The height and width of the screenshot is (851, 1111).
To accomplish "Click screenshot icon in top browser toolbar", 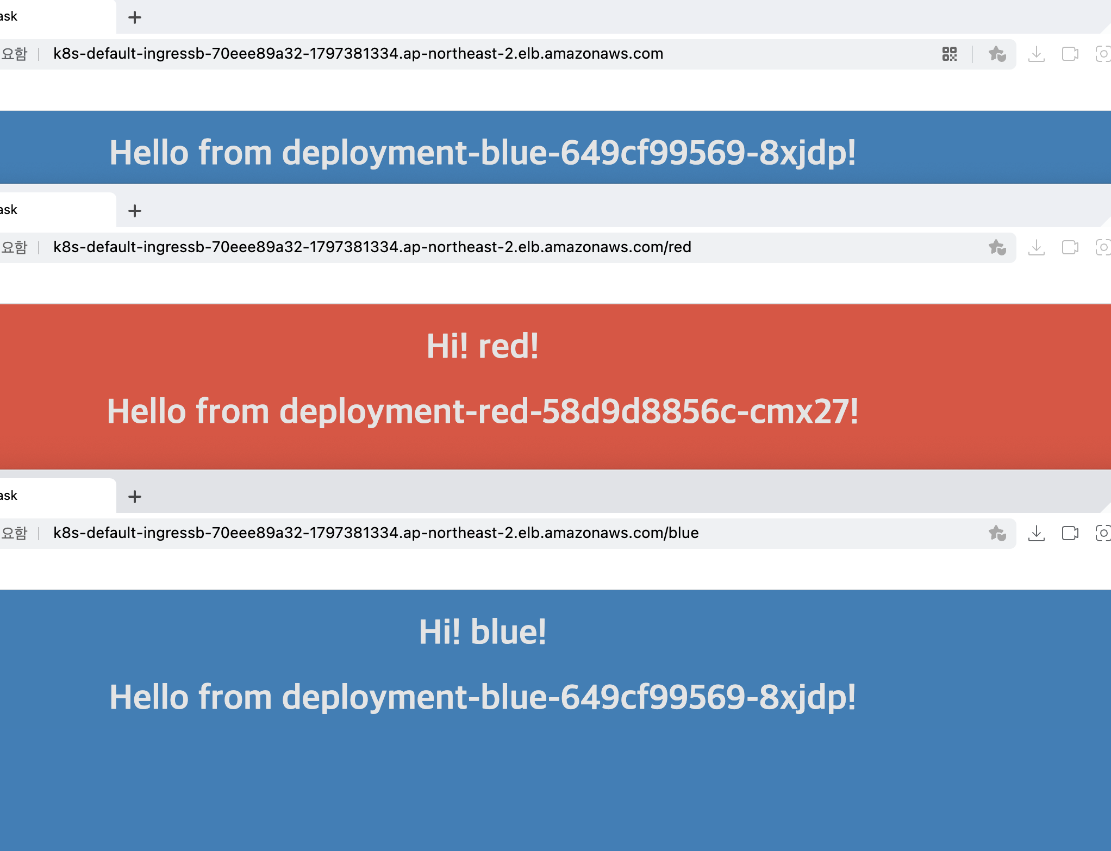I will (x=1103, y=54).
